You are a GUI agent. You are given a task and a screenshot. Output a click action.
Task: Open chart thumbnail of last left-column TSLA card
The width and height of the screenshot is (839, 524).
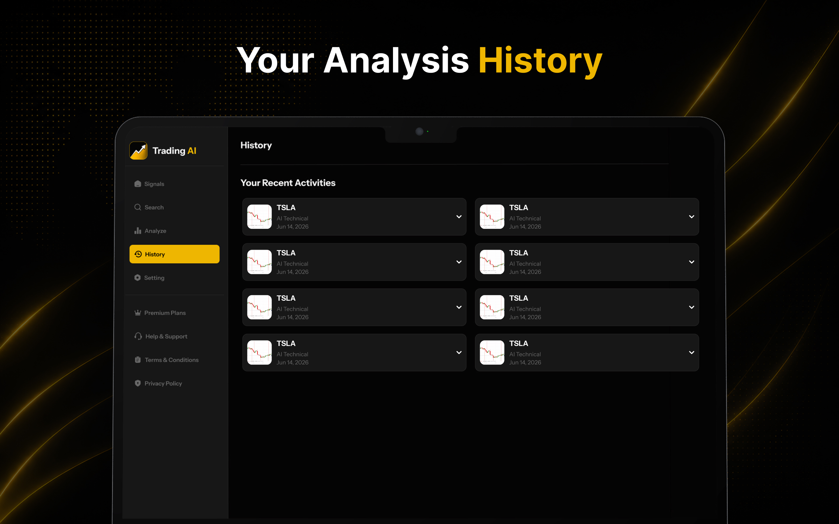pos(259,353)
